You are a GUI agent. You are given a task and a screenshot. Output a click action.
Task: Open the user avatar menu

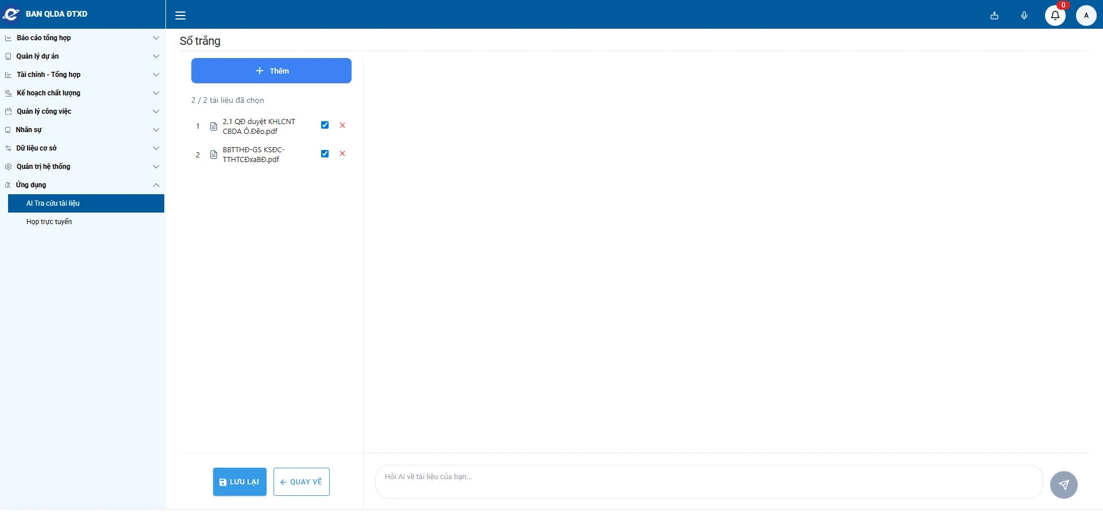pos(1086,16)
